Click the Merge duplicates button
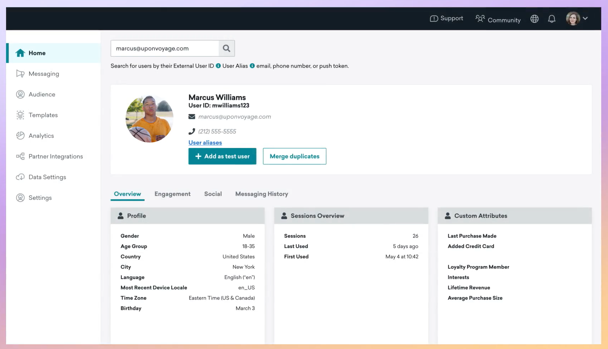Screen dimensions: 608x349 [x=294, y=156]
